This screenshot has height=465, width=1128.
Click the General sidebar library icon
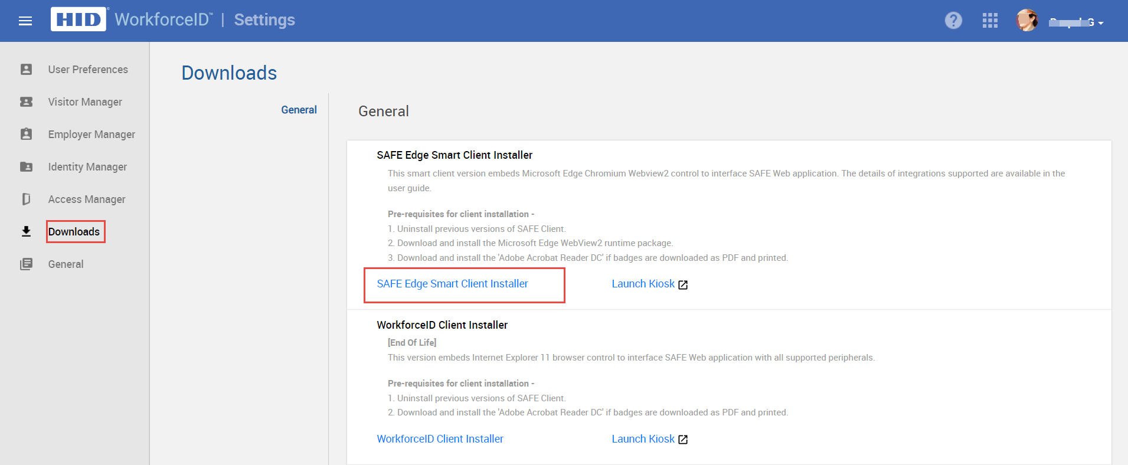26,264
